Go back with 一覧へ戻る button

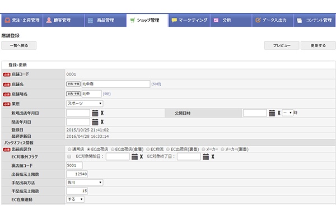[22, 45]
